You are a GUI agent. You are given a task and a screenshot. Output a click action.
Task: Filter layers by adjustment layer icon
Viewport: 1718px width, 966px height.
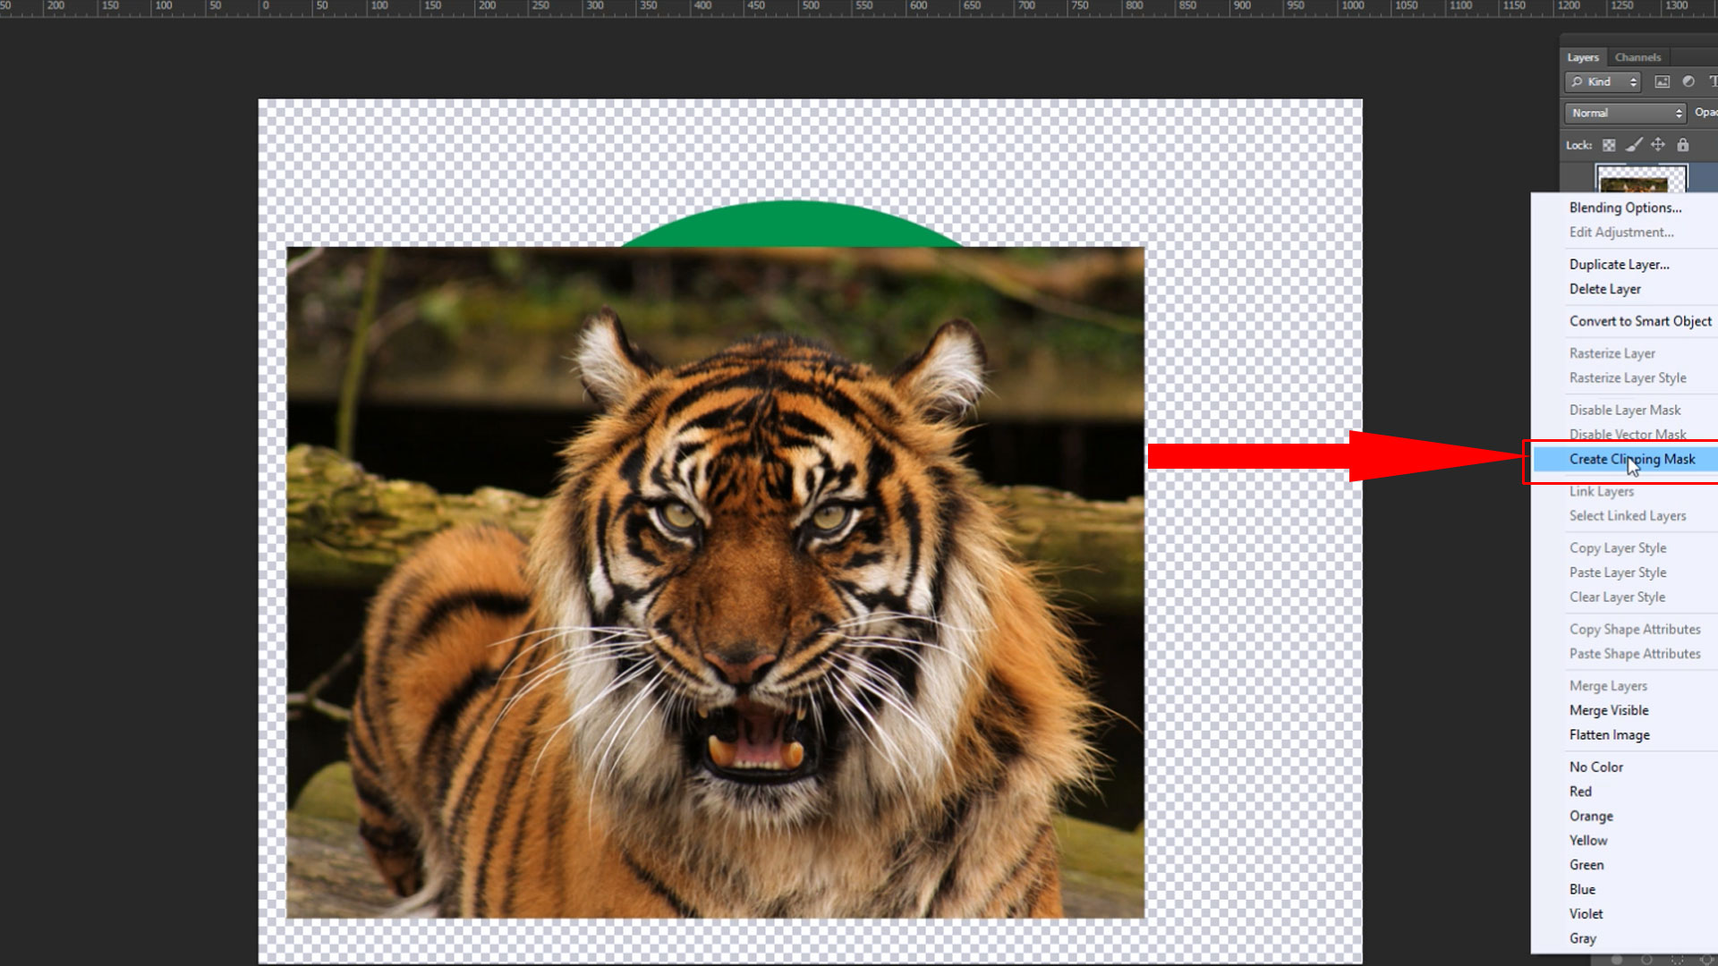coord(1688,81)
